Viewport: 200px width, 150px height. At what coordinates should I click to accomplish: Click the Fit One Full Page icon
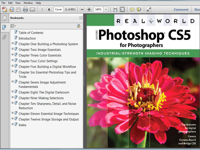coord(122,10)
